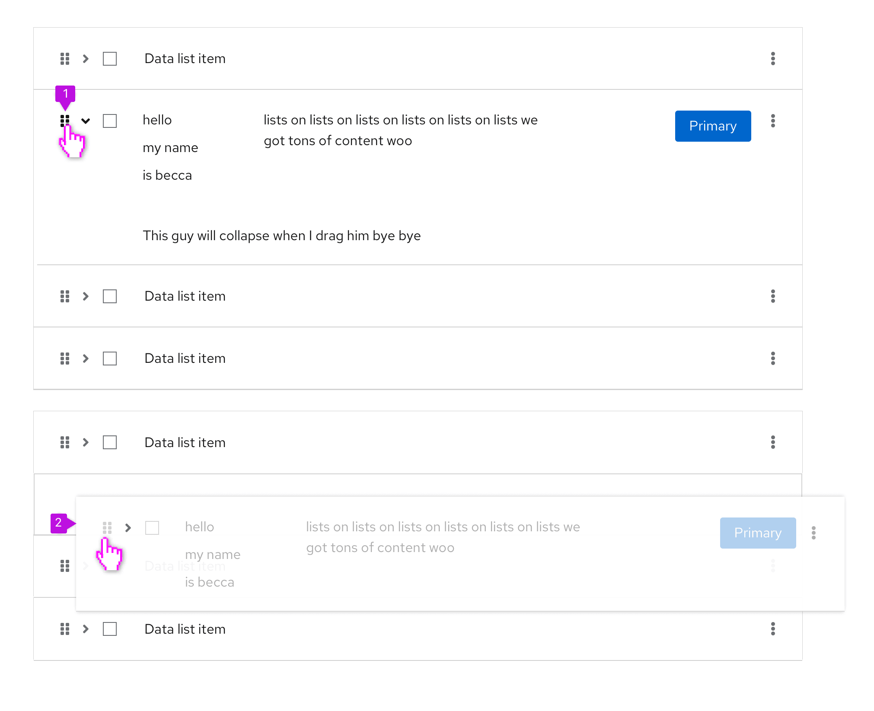Open kebab menu of last top-list item

tap(773, 358)
